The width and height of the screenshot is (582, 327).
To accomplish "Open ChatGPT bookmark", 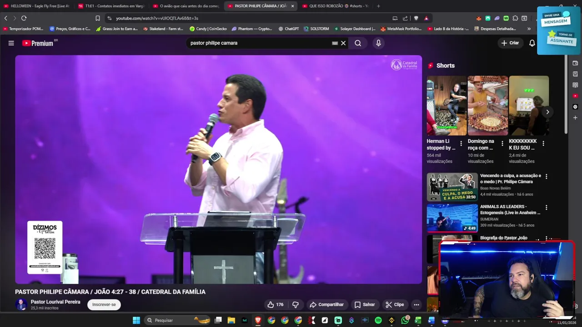I will pos(289,29).
